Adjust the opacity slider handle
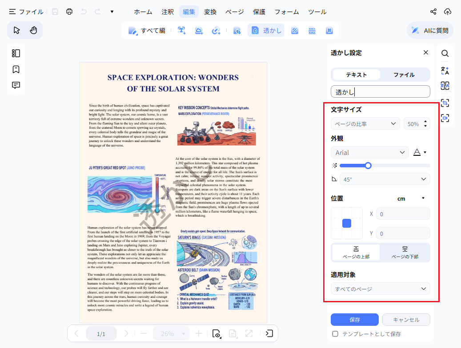 click(x=368, y=166)
